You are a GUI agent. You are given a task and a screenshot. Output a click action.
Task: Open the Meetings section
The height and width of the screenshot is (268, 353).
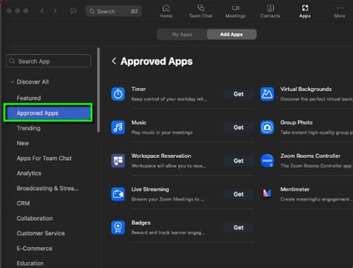[x=235, y=11]
